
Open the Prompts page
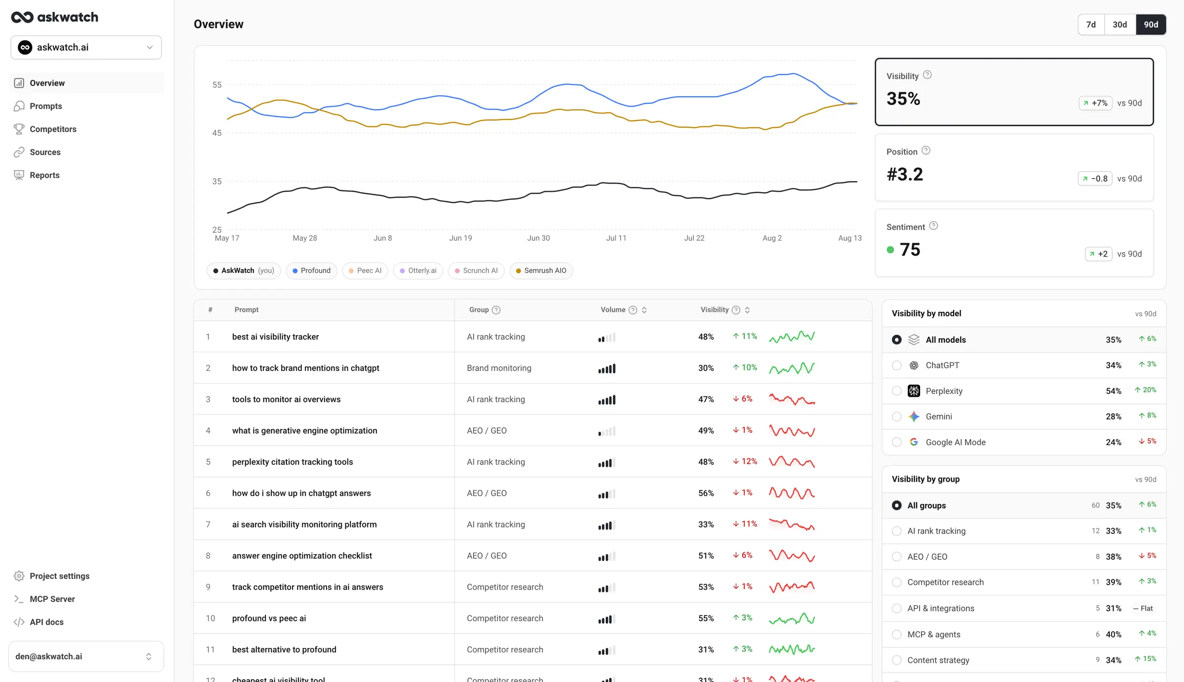click(x=86, y=106)
